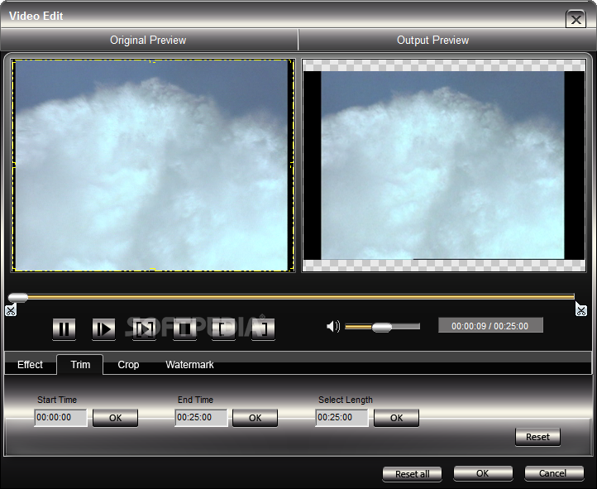Click the Reset button in the Trim panel
The width and height of the screenshot is (597, 489).
[x=537, y=437]
